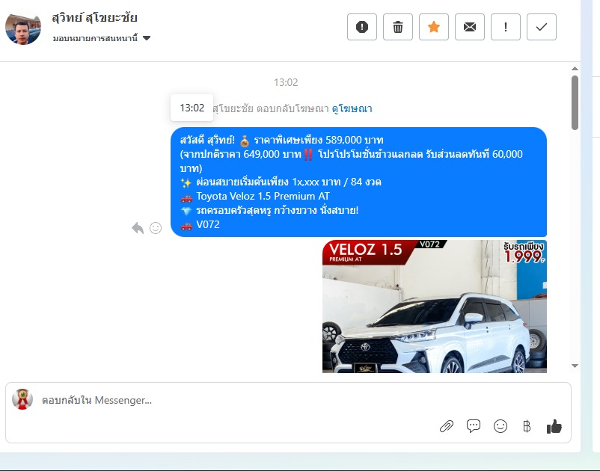Click the centered 13:02 timestamp
600x471 pixels.
pyautogui.click(x=286, y=82)
